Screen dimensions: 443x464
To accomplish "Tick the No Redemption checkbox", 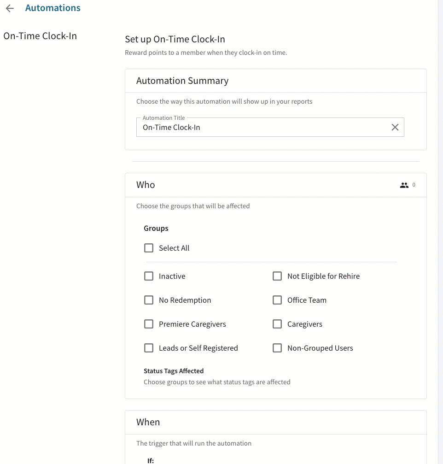I will (149, 300).
